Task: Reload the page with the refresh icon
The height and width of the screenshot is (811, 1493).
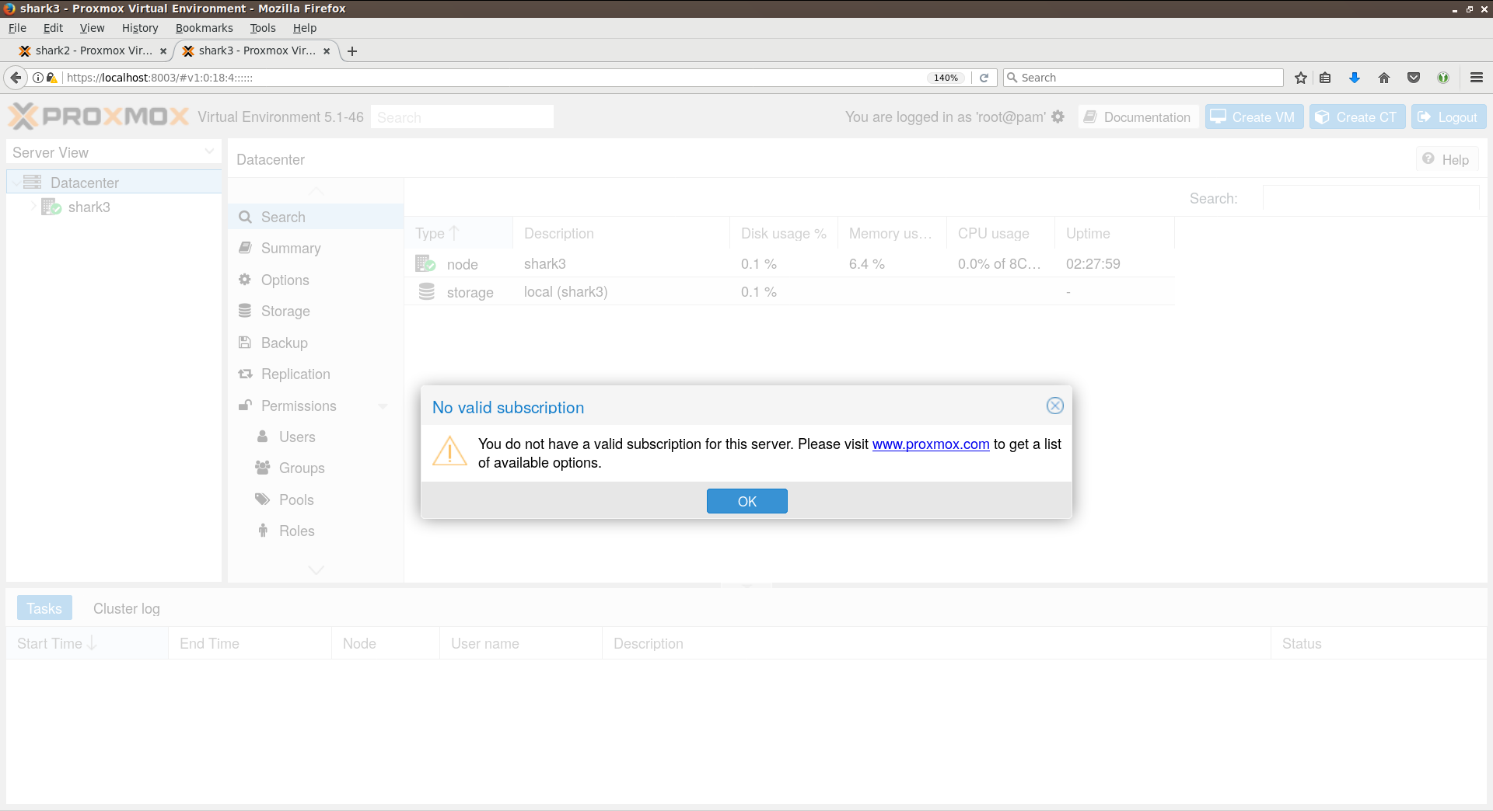Action: pos(984,78)
